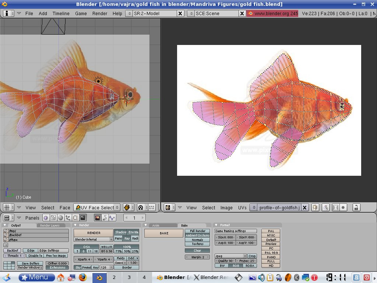Toggle the Shadow render option
This screenshot has height=283, width=377.
point(120,232)
